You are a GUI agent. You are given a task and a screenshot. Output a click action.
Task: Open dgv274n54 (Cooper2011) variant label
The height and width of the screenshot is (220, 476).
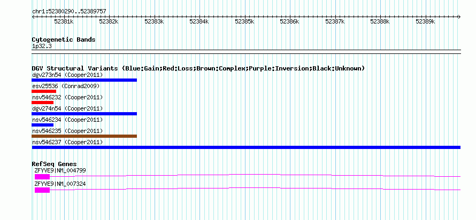(67, 108)
